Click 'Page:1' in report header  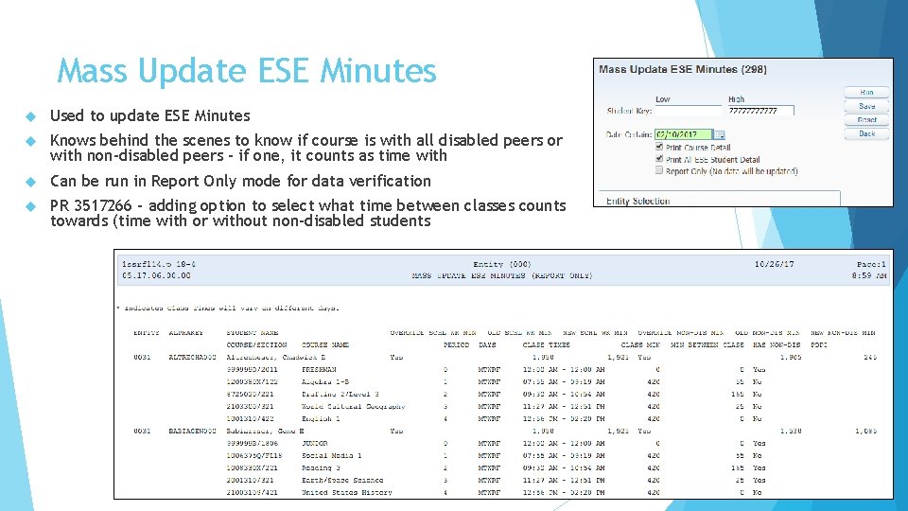pyautogui.click(x=871, y=264)
